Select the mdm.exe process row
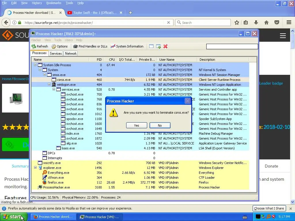The height and width of the screenshot is (221, 295). (140, 134)
